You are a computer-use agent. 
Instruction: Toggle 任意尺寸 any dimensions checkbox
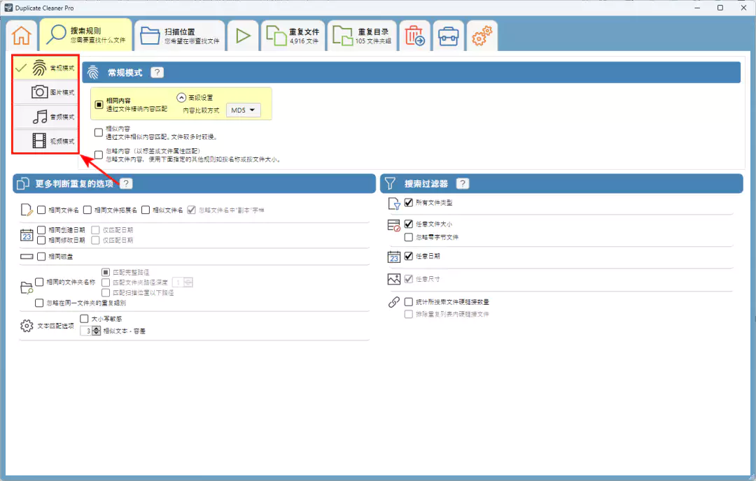pos(409,279)
